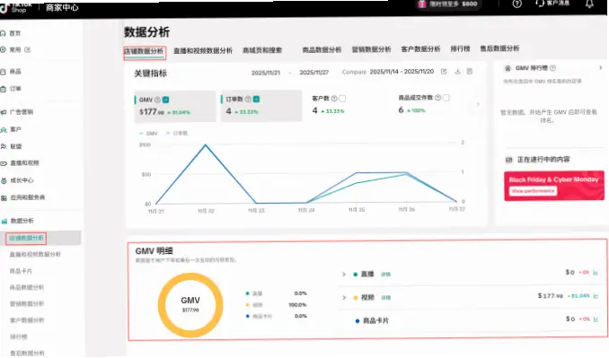Uncheck the GMV metric checkbox
This screenshot has width=609, height=358.
click(166, 100)
